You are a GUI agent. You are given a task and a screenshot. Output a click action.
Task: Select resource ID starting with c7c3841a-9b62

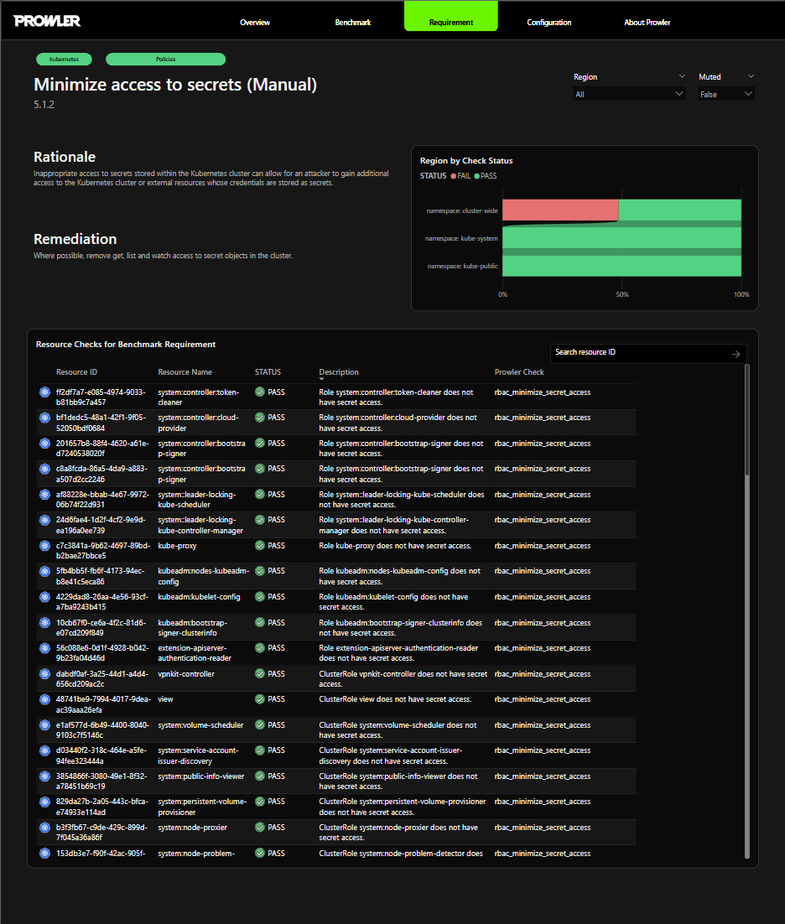click(103, 550)
